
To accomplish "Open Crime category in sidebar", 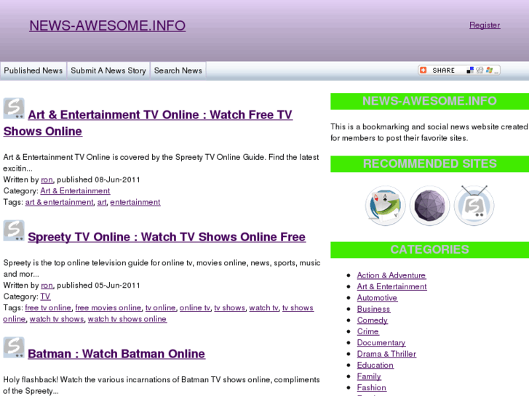I will point(368,331).
